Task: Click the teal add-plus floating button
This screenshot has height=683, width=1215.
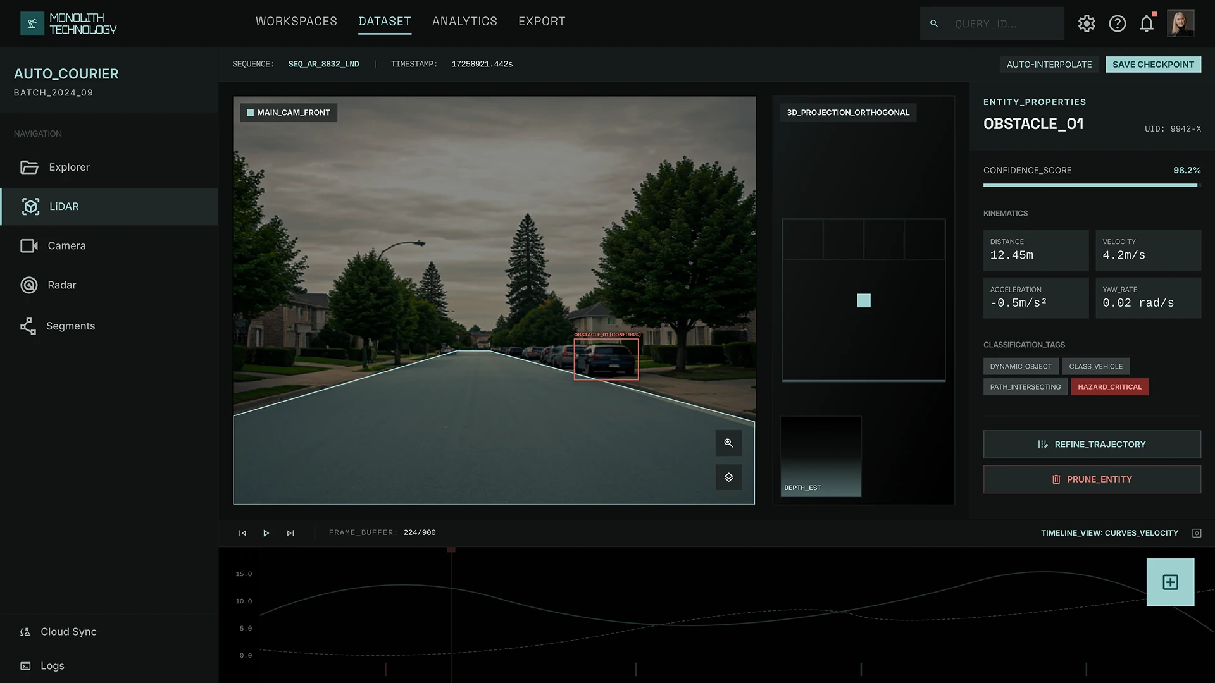Action: 1170,582
